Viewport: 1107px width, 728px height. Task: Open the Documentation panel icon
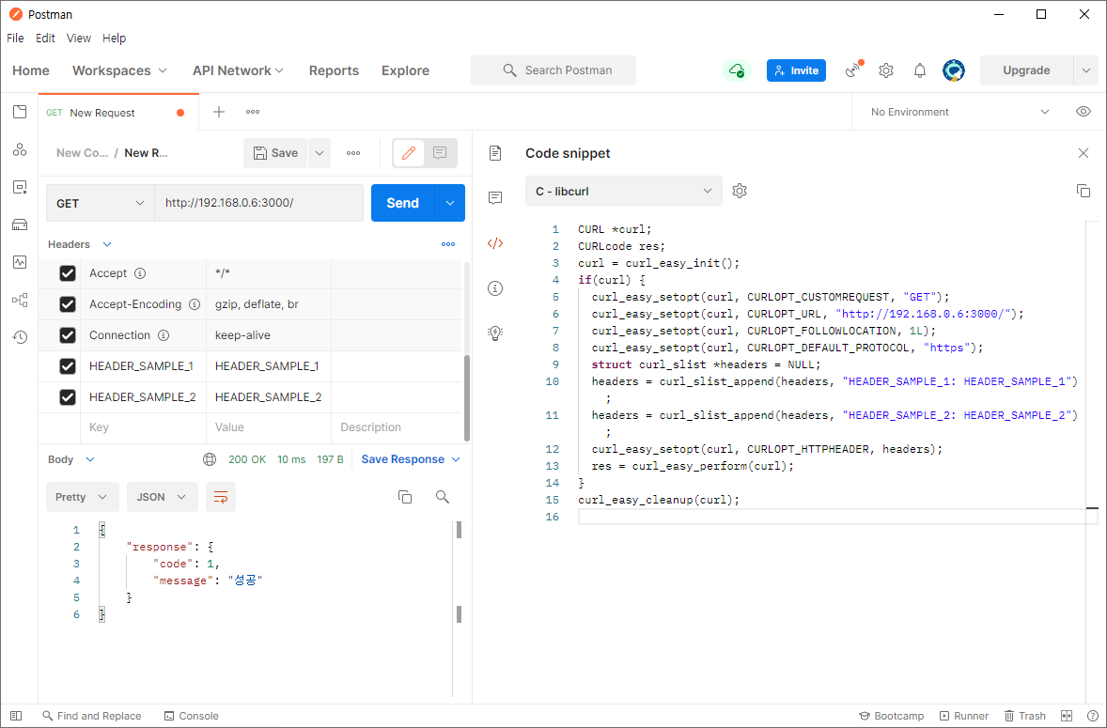(495, 153)
